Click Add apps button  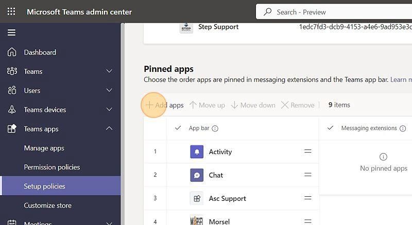(x=164, y=105)
